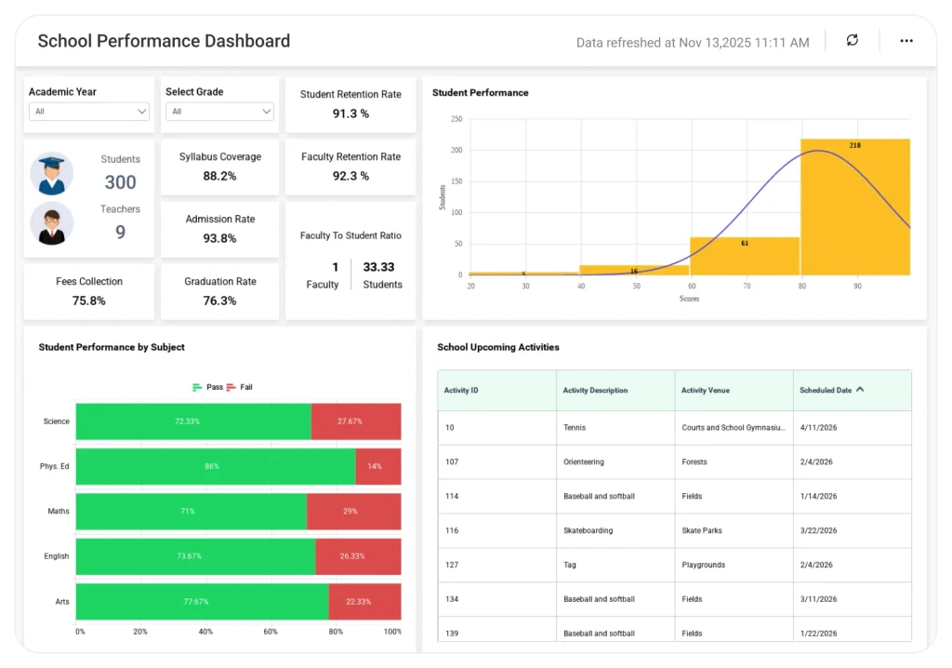Click the Admission Rate 93.8% card
The height and width of the screenshot is (668, 952).
[219, 229]
